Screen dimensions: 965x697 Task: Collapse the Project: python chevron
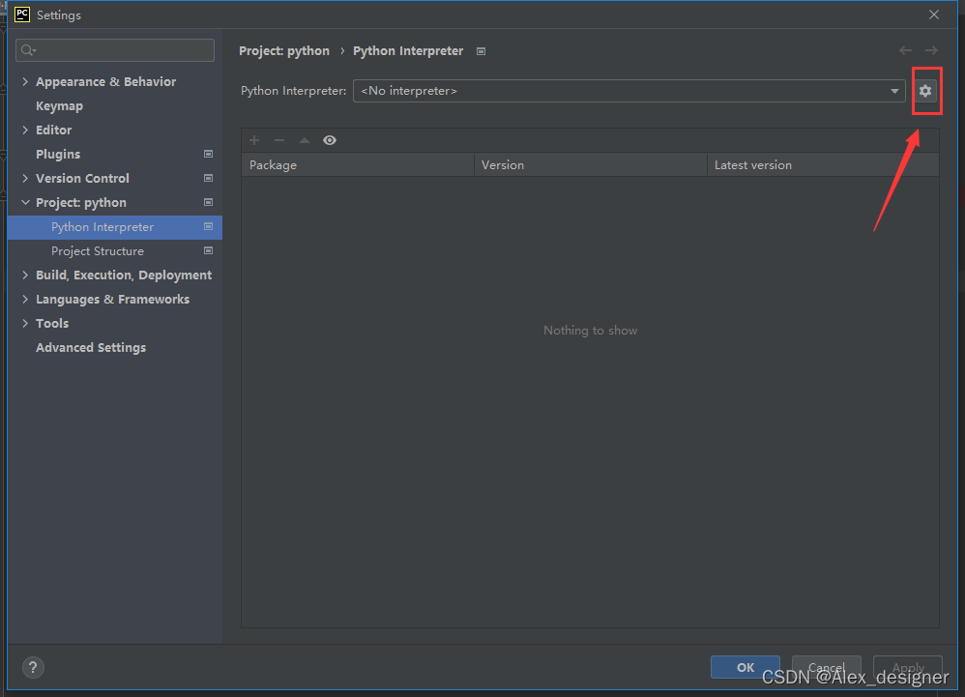(x=25, y=202)
